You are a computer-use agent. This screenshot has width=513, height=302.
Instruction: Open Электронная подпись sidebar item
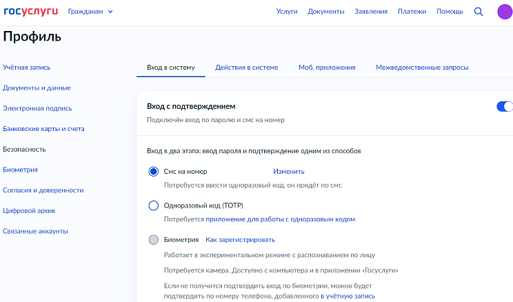point(37,108)
